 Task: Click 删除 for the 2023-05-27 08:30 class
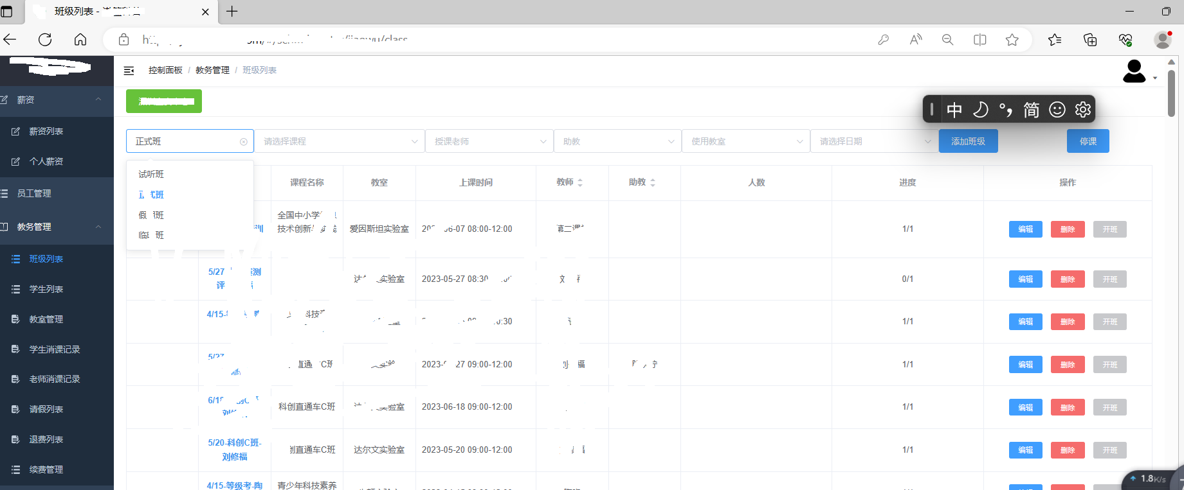pos(1068,279)
